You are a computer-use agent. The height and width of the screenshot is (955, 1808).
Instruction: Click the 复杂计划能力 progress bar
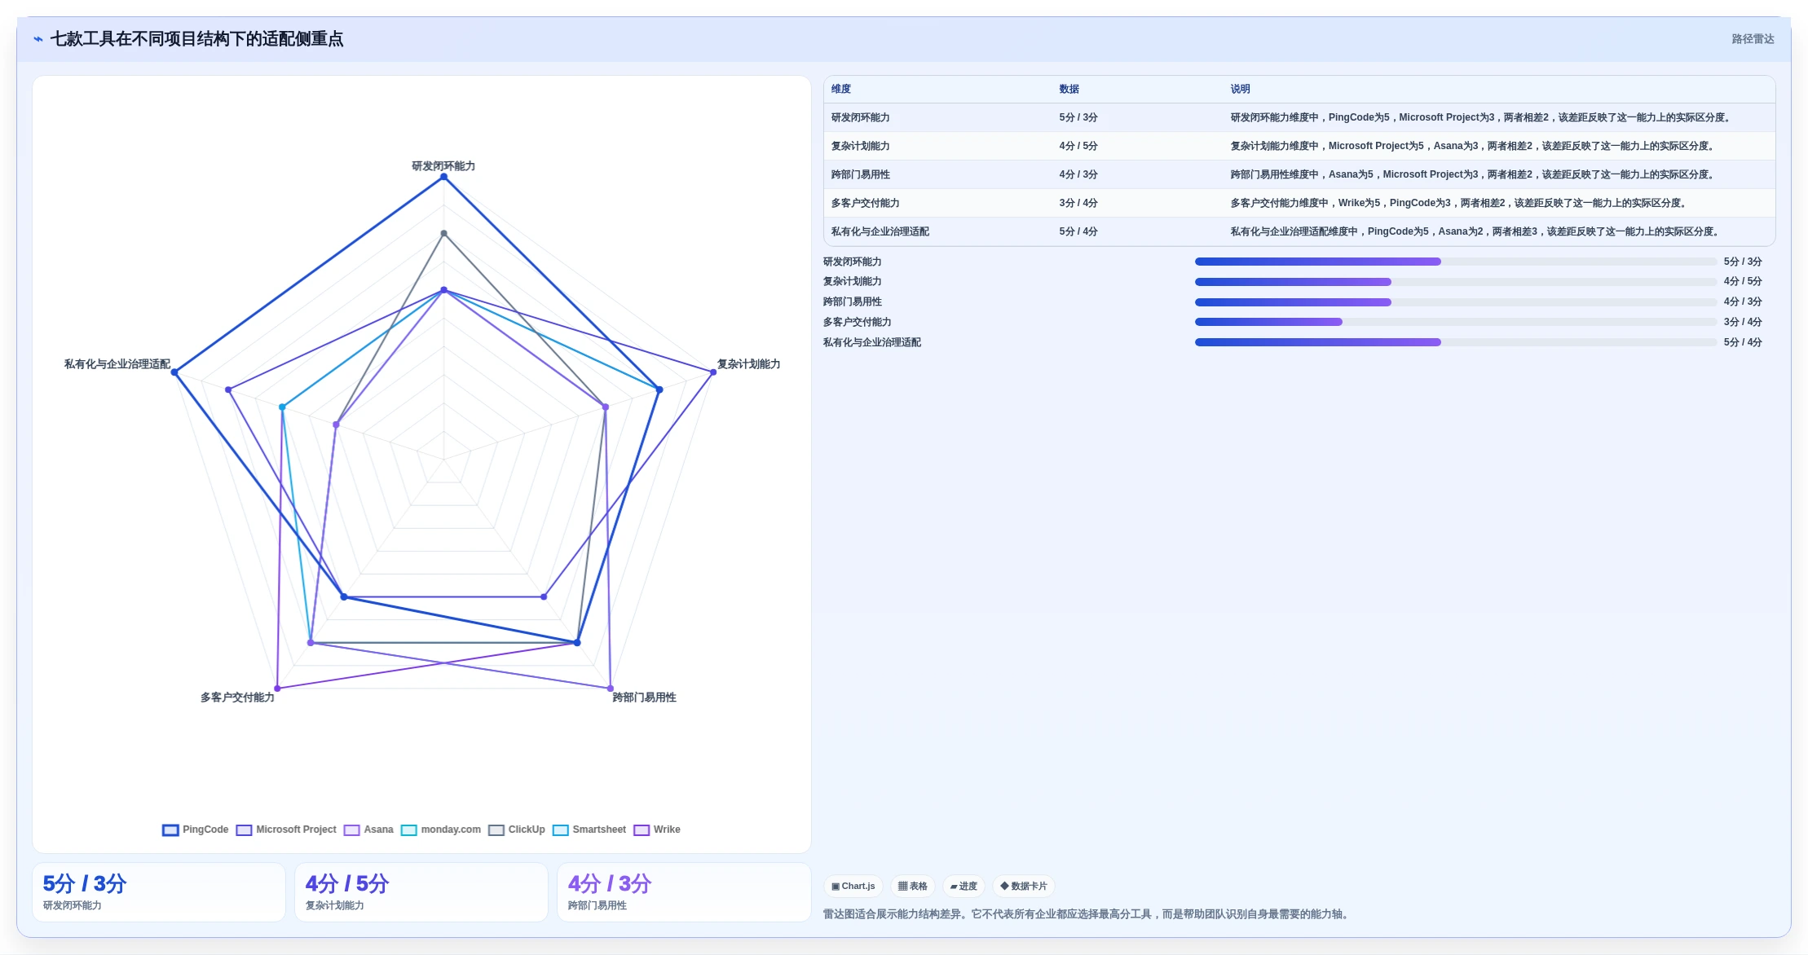1456,282
